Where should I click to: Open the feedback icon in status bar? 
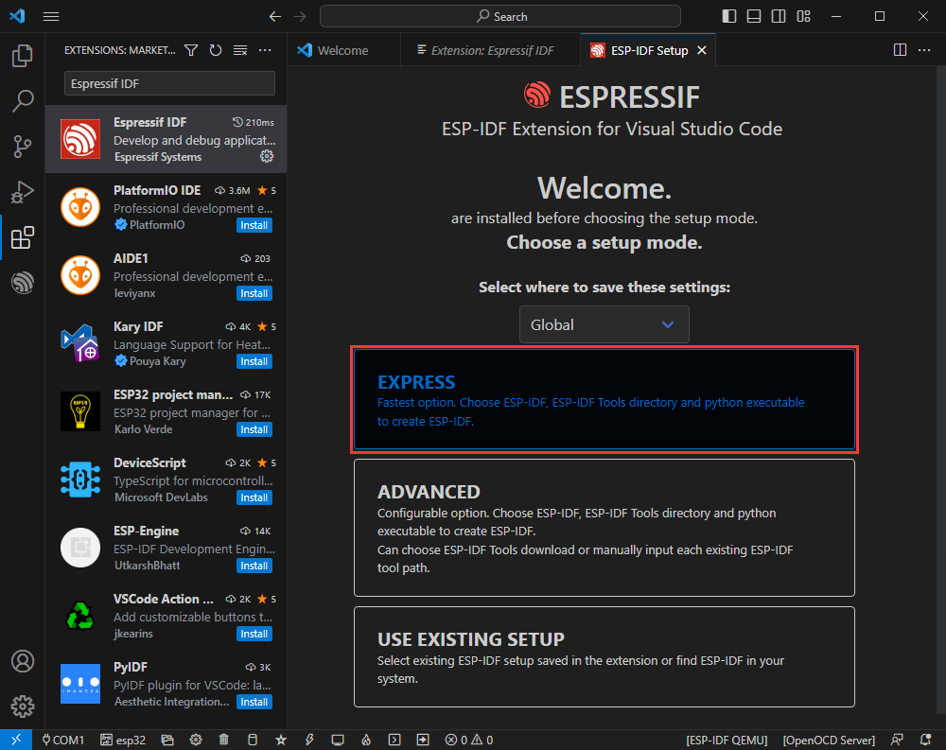[897, 740]
